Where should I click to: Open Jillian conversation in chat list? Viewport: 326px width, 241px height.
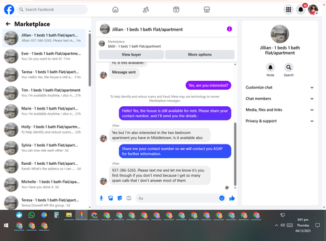[x=44, y=38]
